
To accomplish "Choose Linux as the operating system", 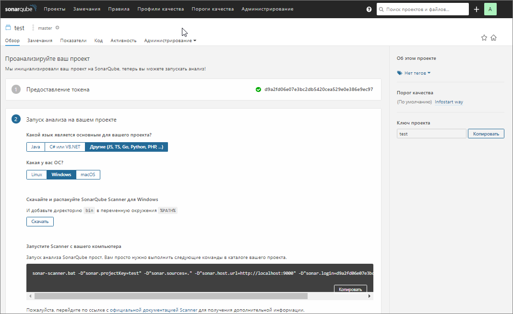I will [x=36, y=175].
